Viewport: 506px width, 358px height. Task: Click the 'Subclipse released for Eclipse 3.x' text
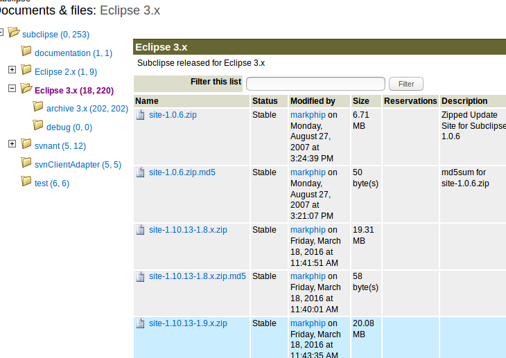[201, 63]
